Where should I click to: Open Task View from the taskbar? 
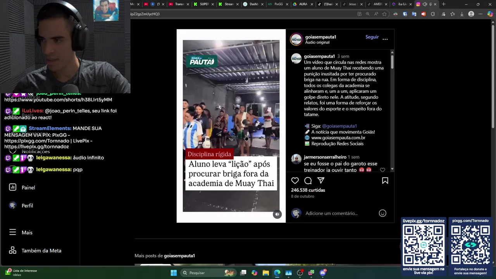click(243, 273)
